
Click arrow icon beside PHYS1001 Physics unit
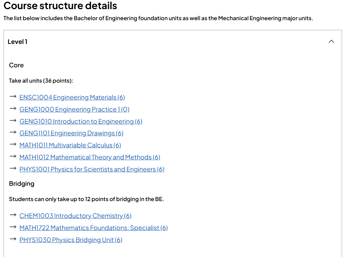click(x=13, y=169)
